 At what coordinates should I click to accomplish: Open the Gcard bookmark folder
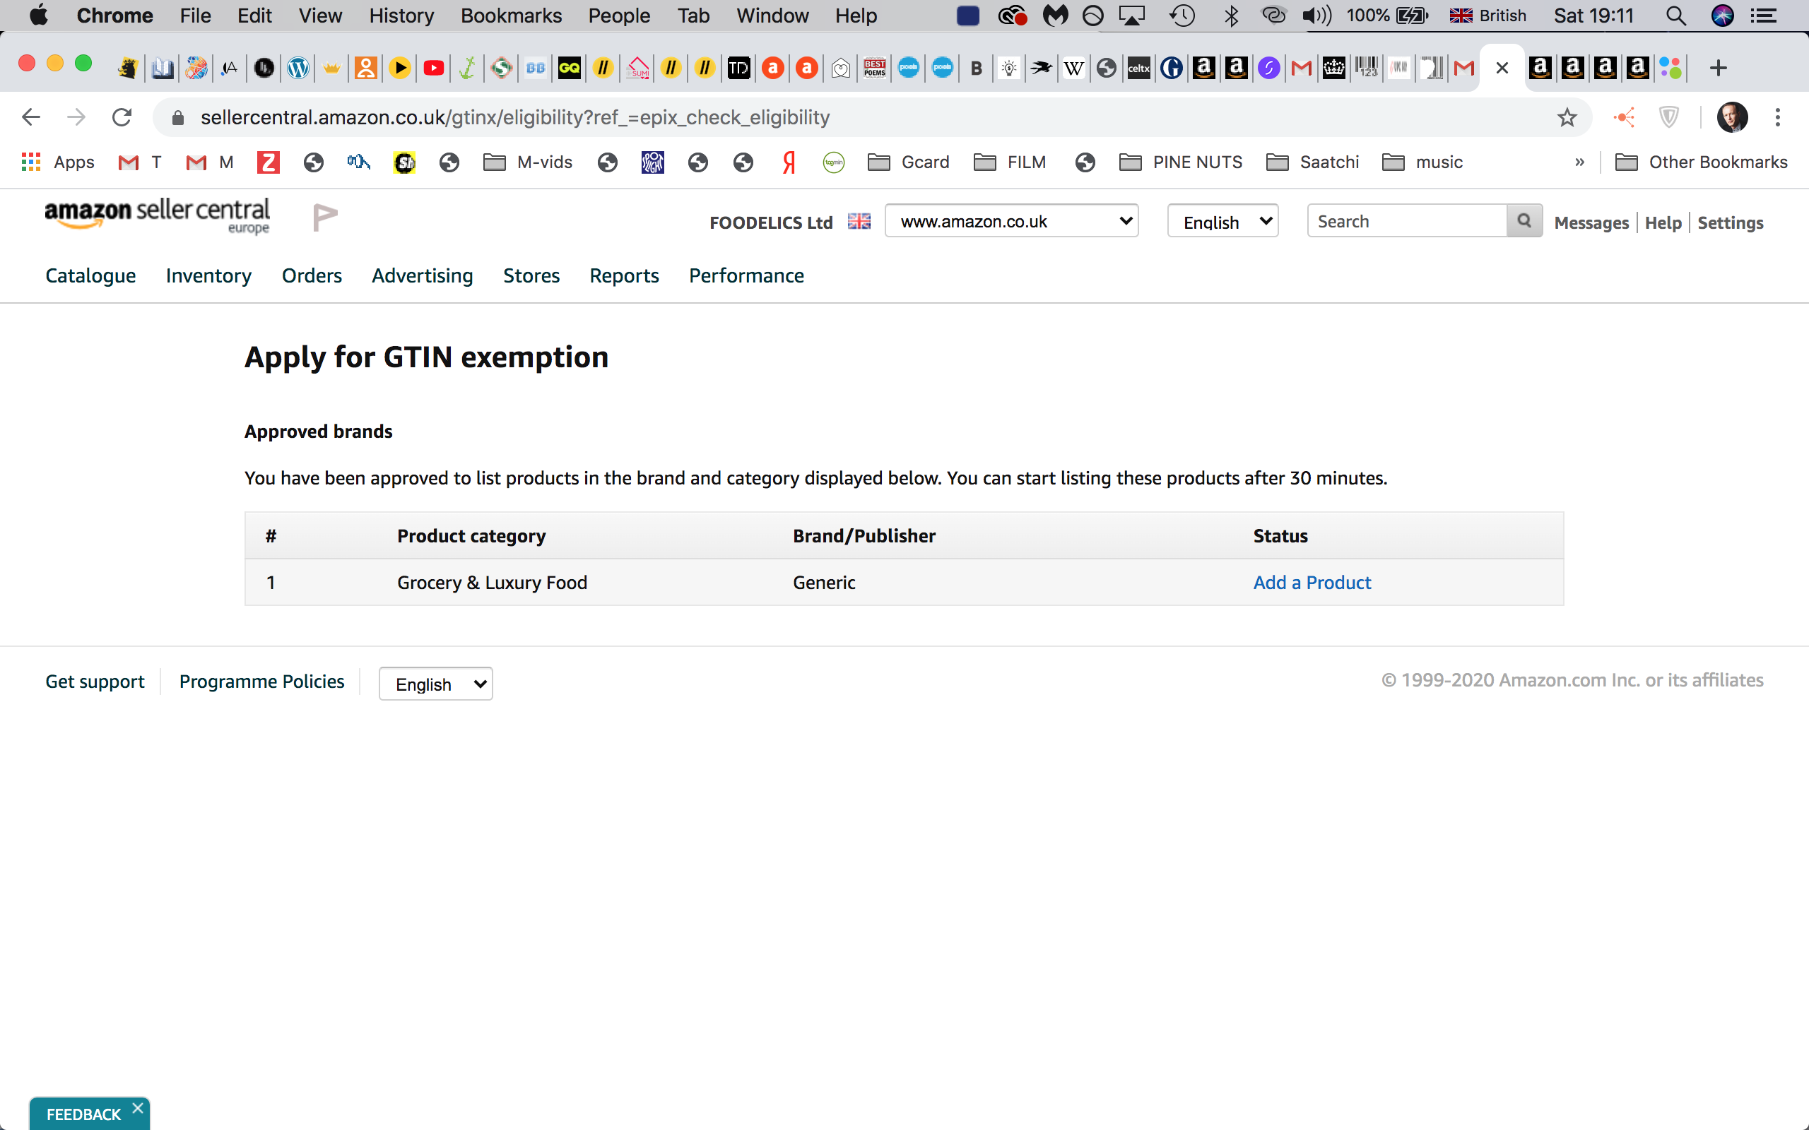click(908, 162)
